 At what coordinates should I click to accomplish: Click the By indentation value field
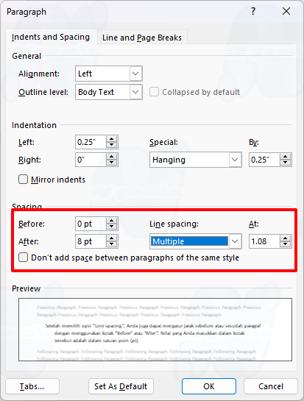(x=264, y=160)
